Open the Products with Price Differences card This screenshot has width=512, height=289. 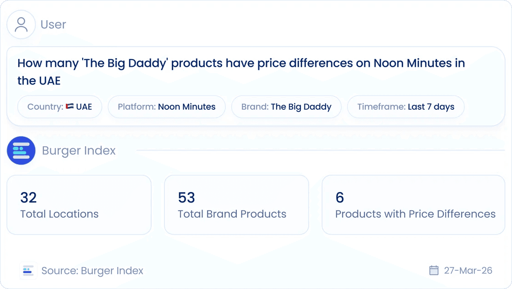coord(413,205)
